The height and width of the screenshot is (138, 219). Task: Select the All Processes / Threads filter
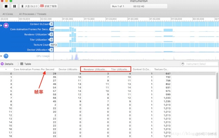pos(34,14)
